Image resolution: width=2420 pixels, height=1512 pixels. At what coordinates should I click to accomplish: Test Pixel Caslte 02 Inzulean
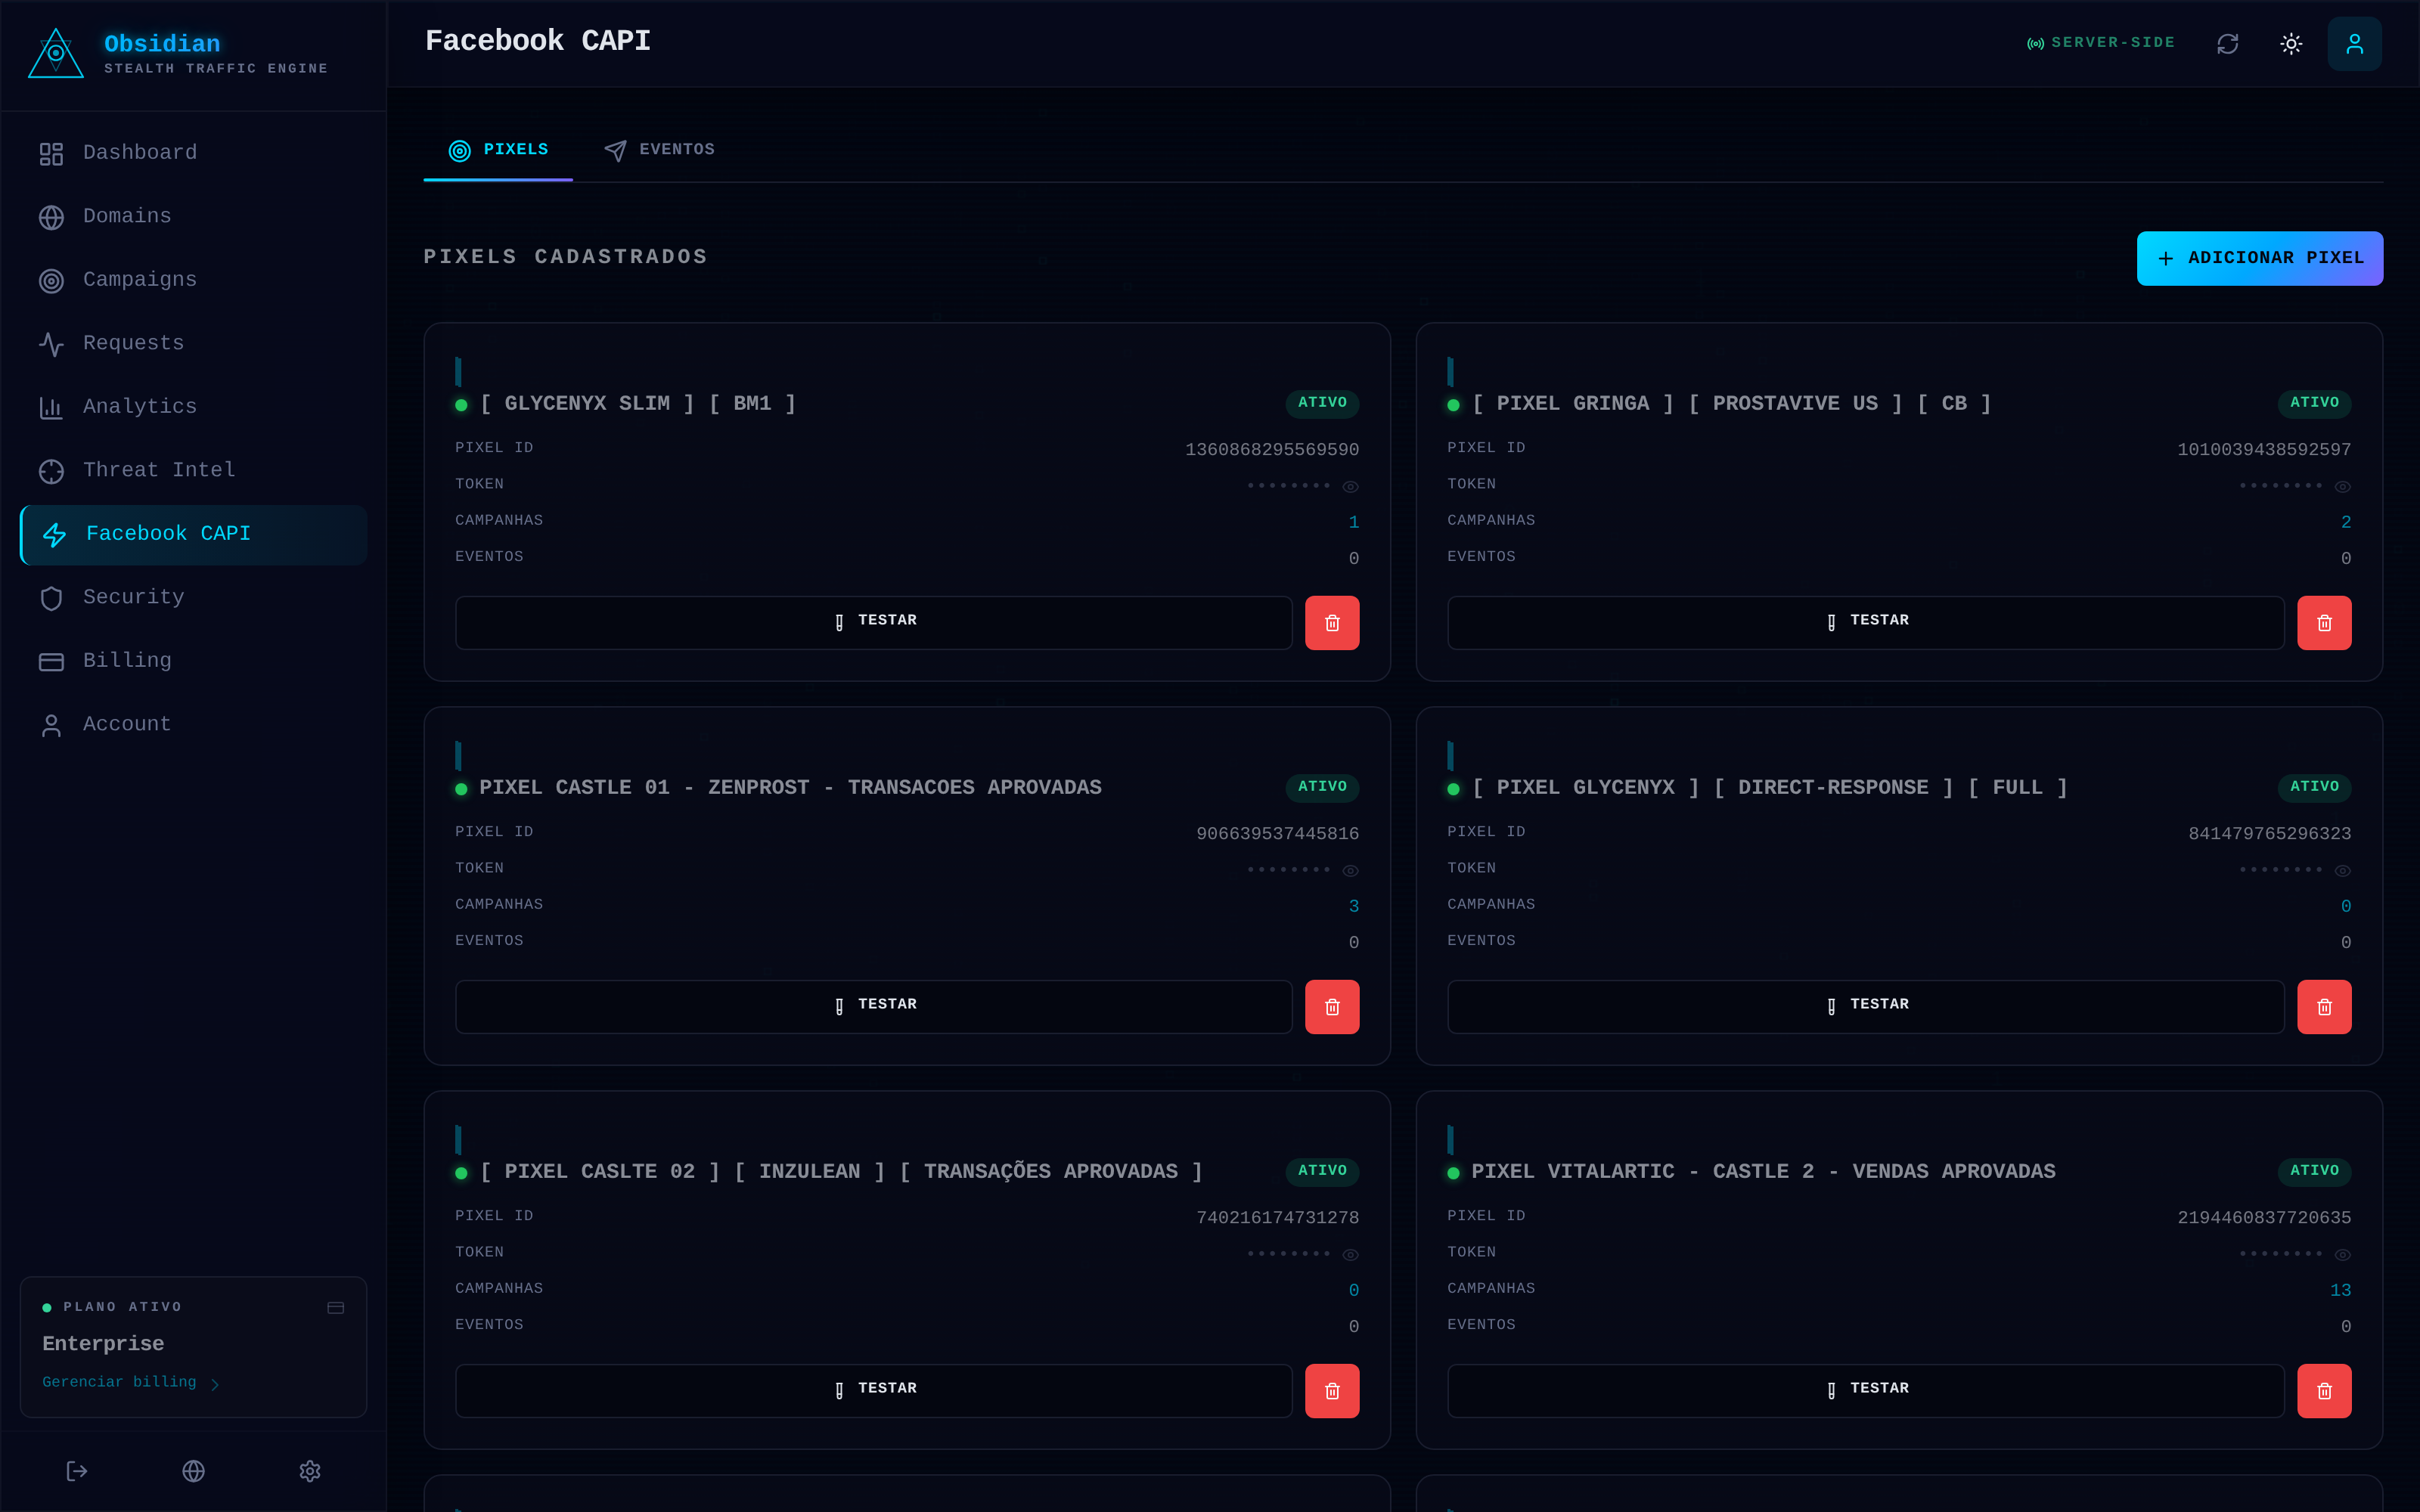pyautogui.click(x=874, y=1390)
